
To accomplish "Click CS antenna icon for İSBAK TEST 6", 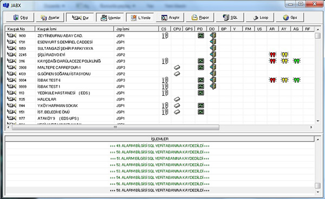I will click(165, 80).
